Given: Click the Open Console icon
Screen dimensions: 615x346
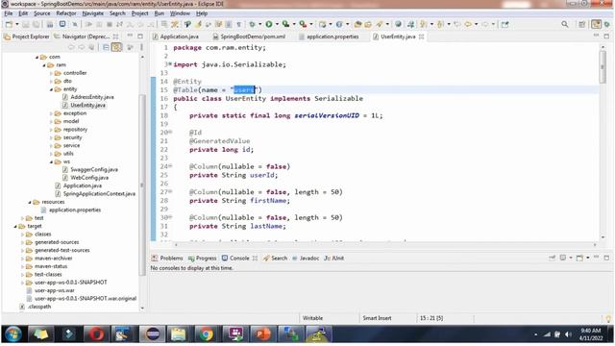Looking at the screenshot, I should [579, 258].
